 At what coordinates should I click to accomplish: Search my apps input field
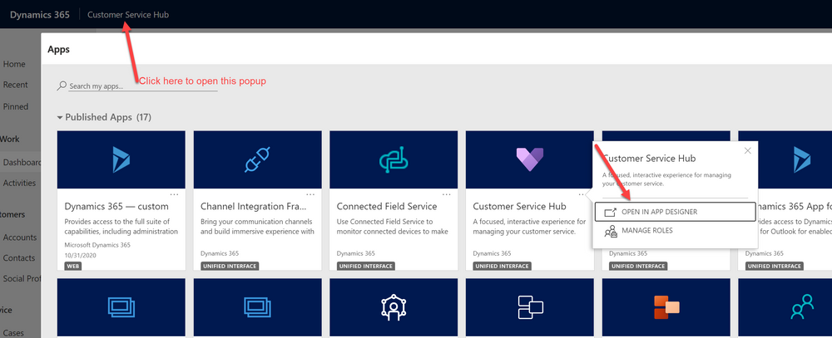(x=143, y=86)
